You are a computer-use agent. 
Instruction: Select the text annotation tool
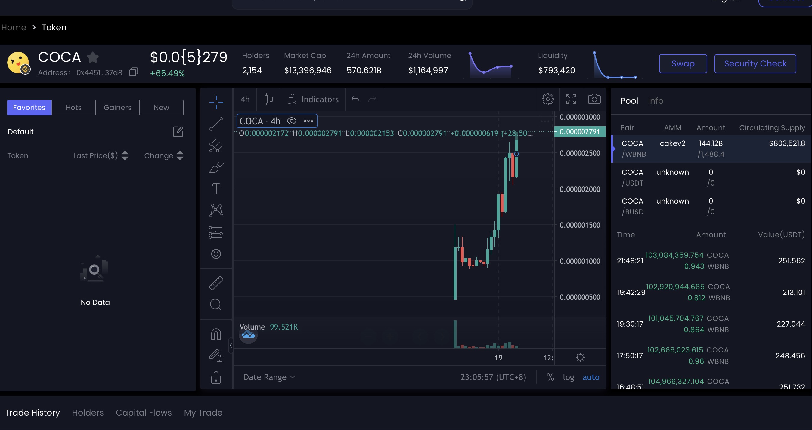point(216,189)
